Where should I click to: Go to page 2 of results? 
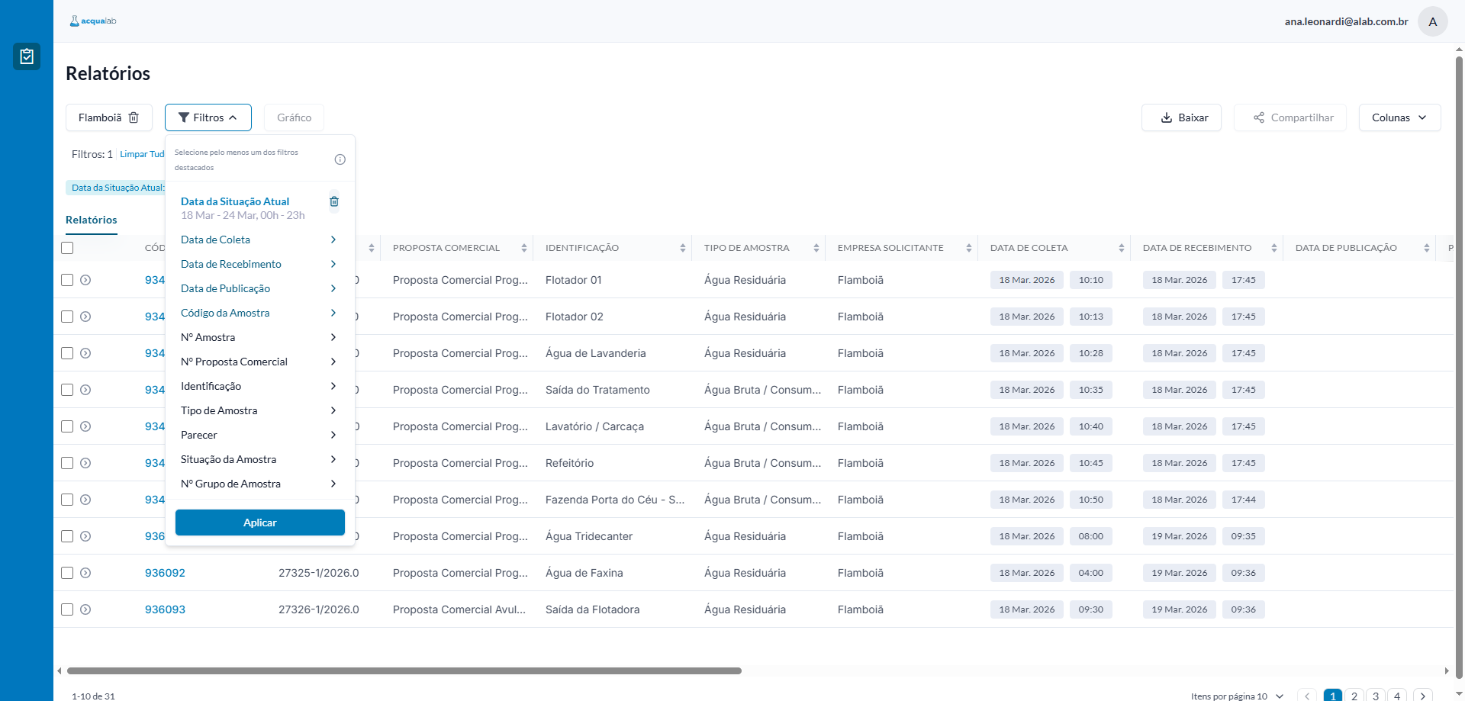point(1354,695)
